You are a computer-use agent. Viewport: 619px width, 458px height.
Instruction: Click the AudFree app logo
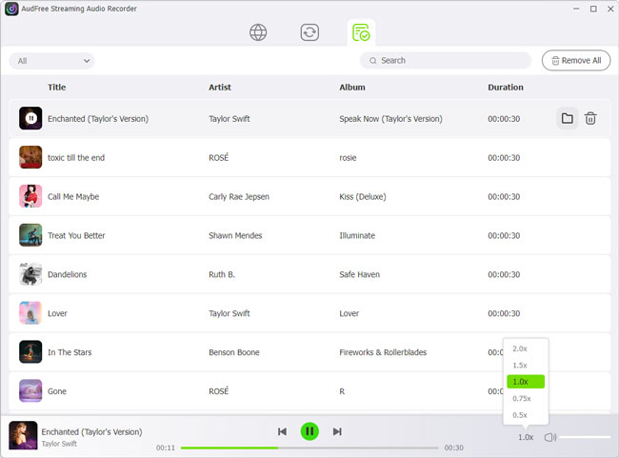pyautogui.click(x=11, y=9)
